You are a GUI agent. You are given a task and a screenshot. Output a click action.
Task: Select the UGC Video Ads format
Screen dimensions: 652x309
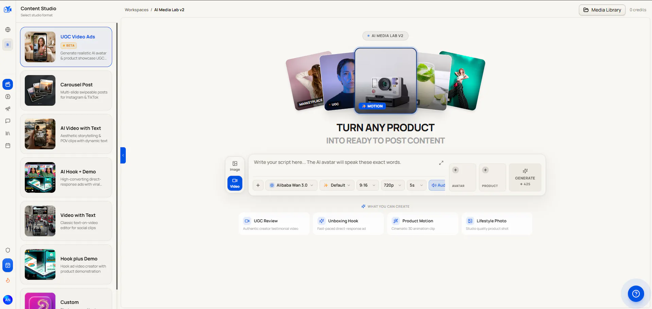(x=66, y=47)
